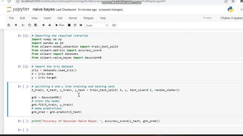
Task: Click the Jupyter logo
Action: click(x=18, y=9)
